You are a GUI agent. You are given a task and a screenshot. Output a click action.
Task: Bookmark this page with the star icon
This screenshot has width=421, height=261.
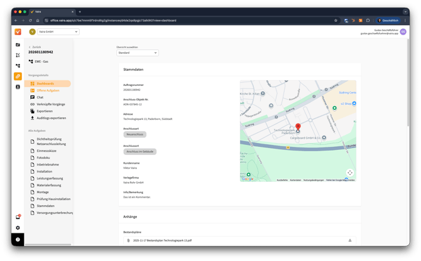[336, 20]
